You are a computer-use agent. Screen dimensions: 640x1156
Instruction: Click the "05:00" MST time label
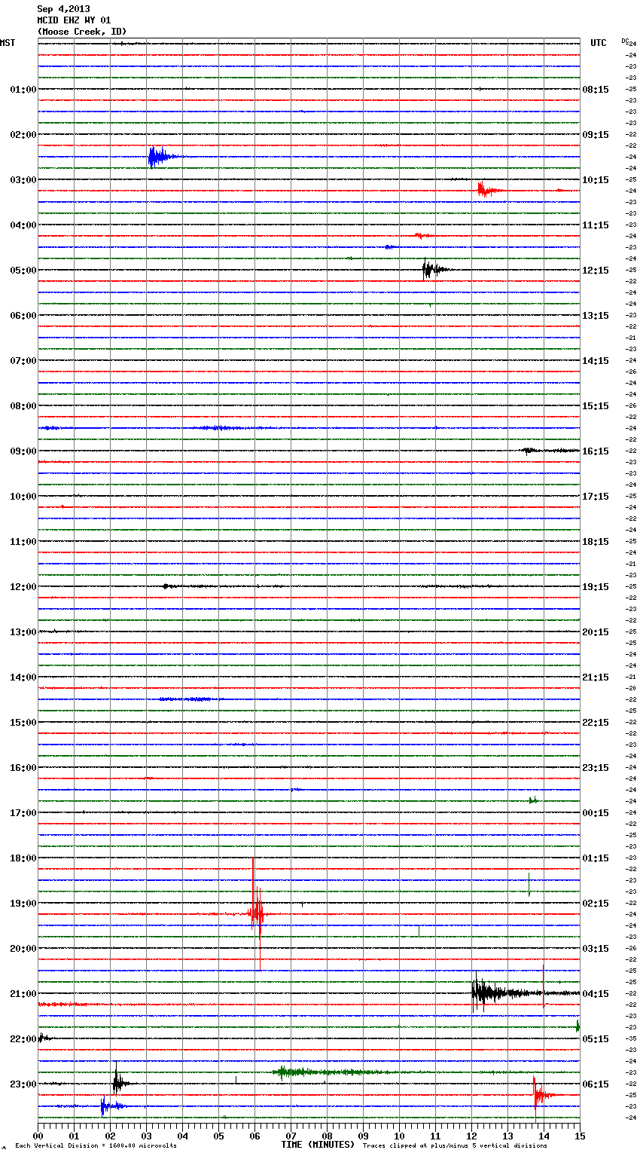pos(23,270)
